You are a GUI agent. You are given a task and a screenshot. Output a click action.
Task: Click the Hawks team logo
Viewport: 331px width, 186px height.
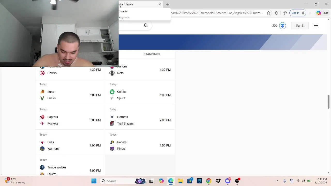point(42,73)
